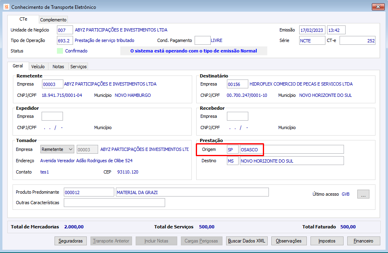Select the CTe tab
This screenshot has width=388, height=253.
click(23, 19)
